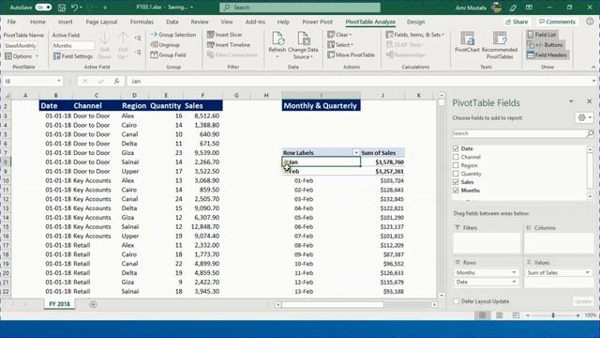Collapse the Feb group in pivot table

pyautogui.click(x=285, y=171)
